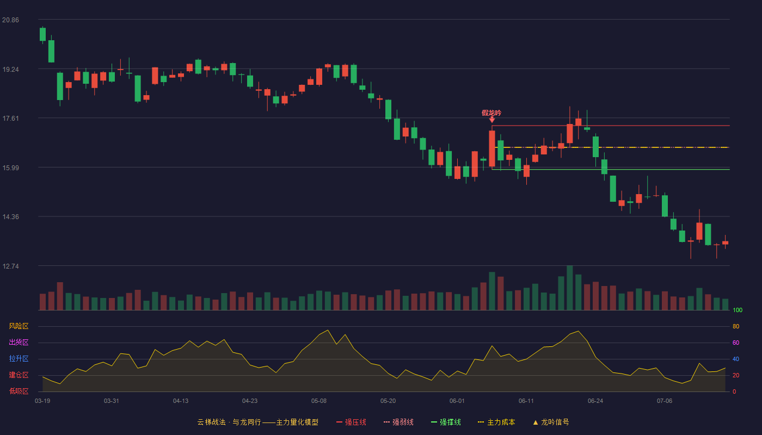Click the red strong pressure horizontal line
The height and width of the screenshot is (435, 762).
point(611,126)
